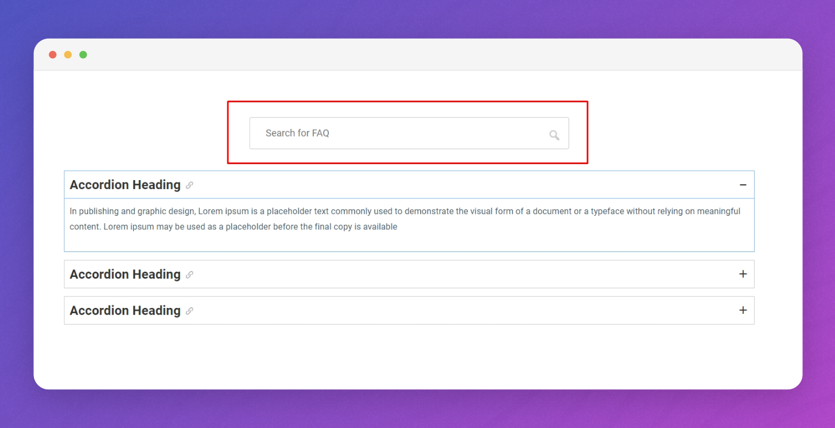This screenshot has height=428, width=835.
Task: Expand the third accordion using the plus sign
Action: pos(742,310)
